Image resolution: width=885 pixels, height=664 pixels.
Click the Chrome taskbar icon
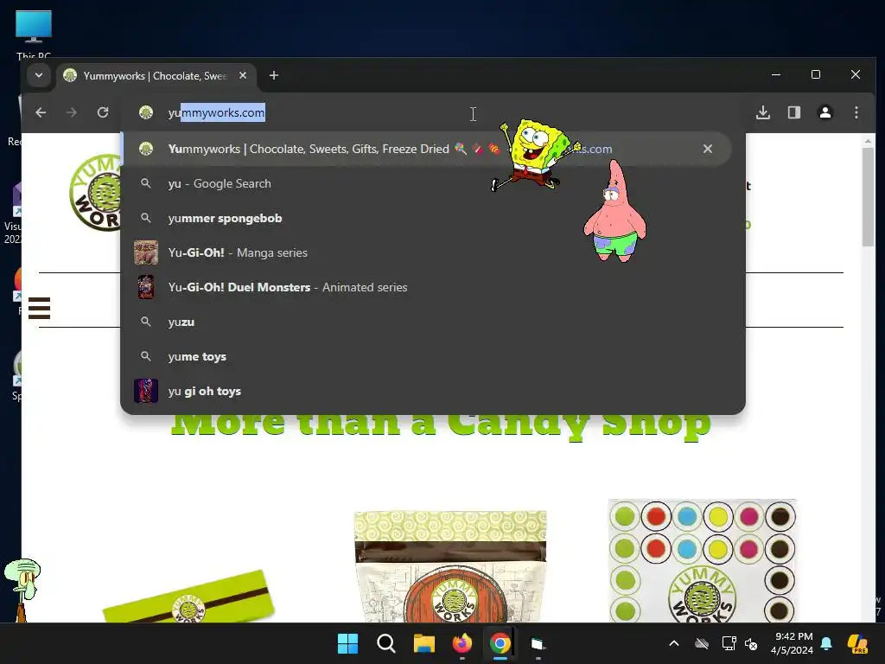tap(500, 643)
